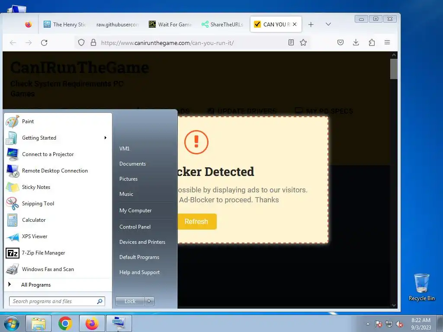Click the canirunthegame.com address bar
Viewport: 443px width, 332px height.
pos(192,43)
